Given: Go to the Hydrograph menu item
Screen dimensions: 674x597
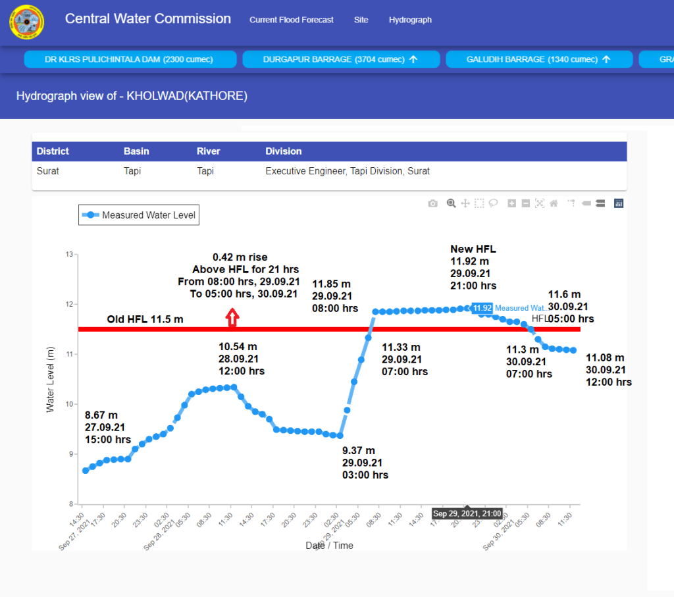Looking at the screenshot, I should (x=410, y=20).
